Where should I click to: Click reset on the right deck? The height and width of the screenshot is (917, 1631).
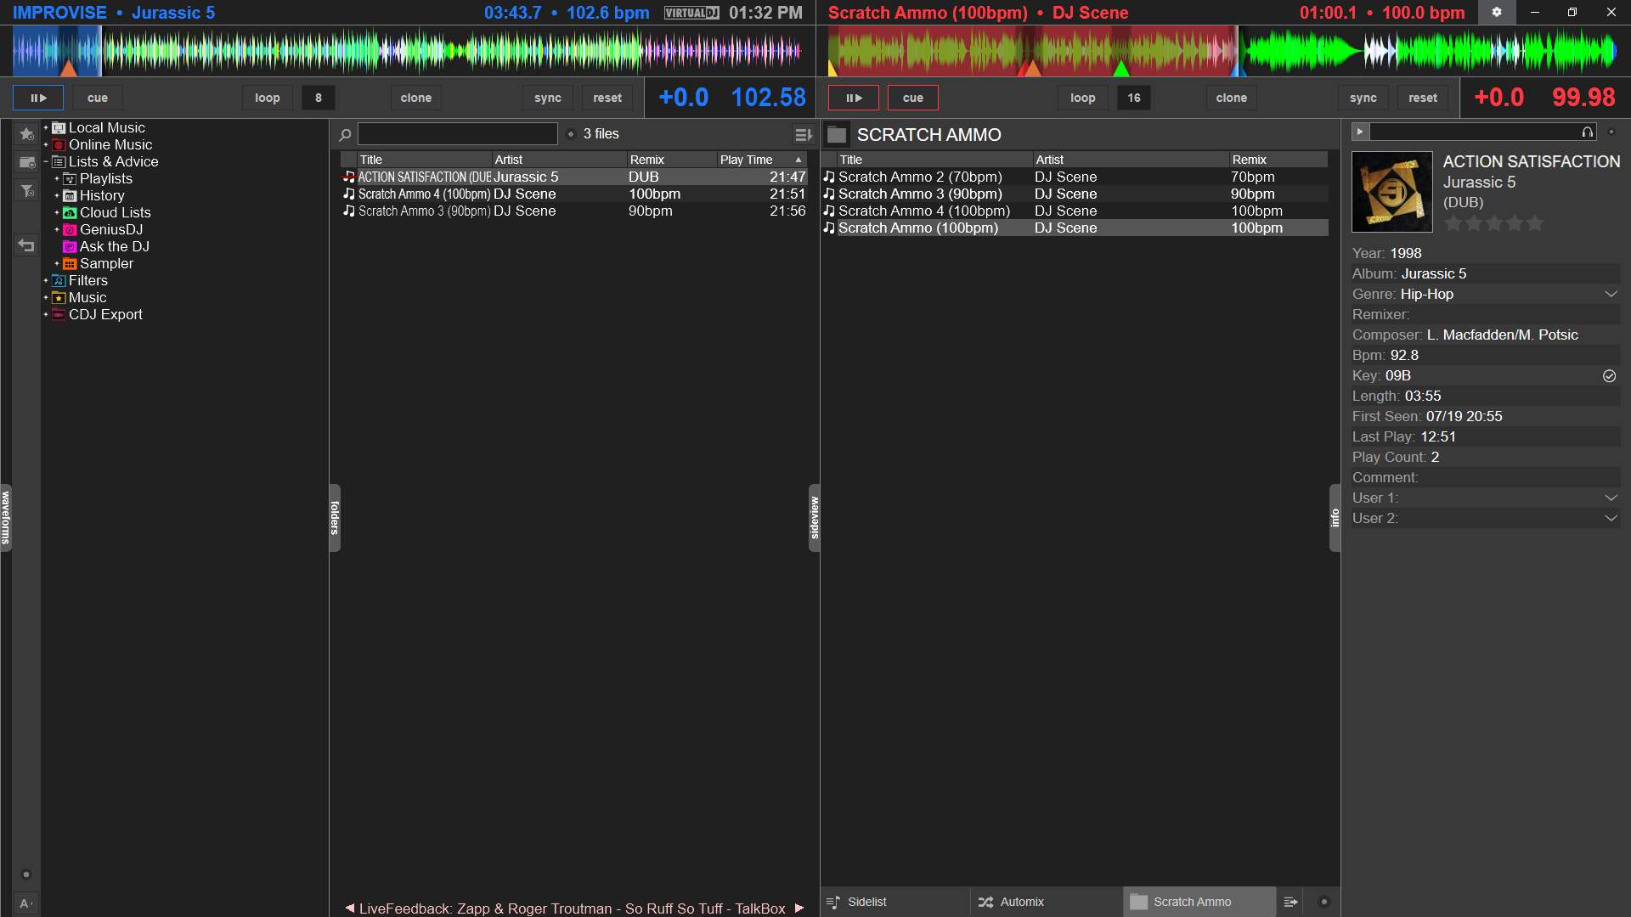coord(1423,98)
